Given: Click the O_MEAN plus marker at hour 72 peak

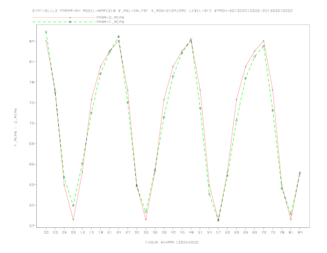Looking at the screenshot, I should coord(263,41).
